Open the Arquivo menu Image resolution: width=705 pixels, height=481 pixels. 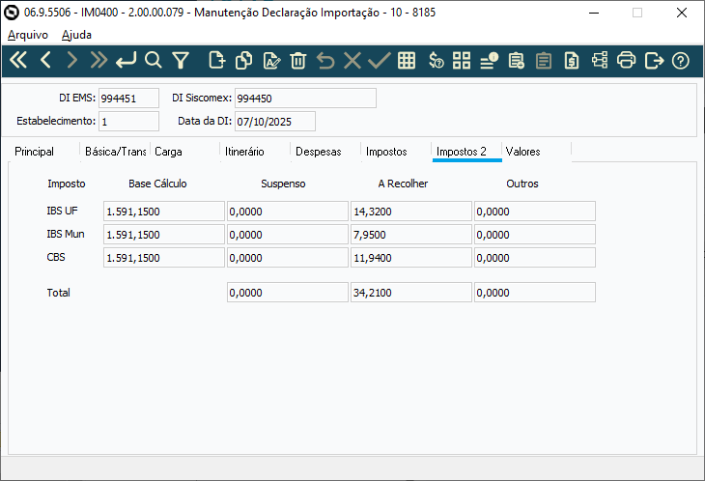pyautogui.click(x=28, y=34)
